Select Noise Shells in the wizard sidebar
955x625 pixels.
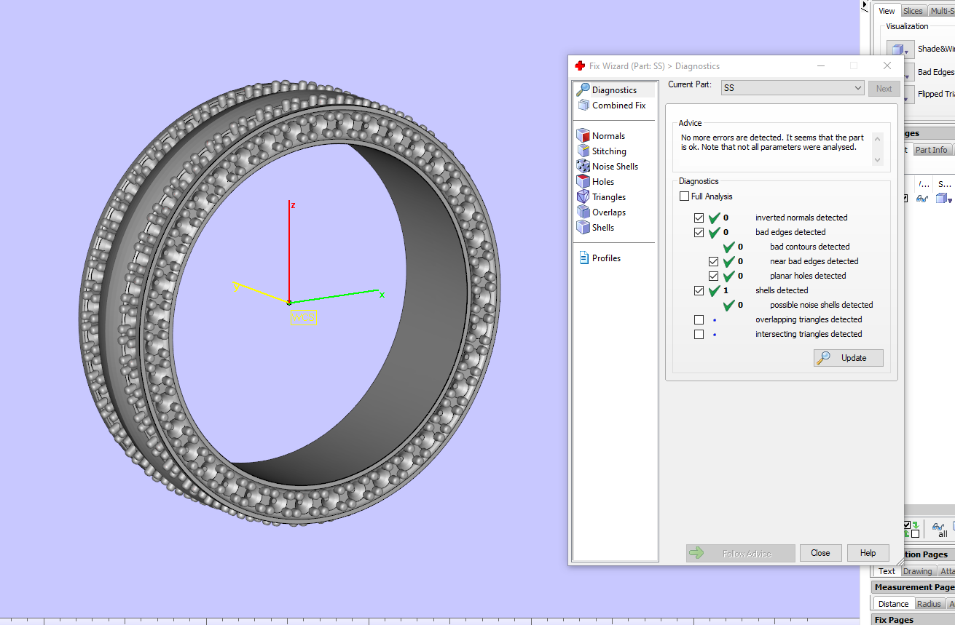tap(614, 167)
